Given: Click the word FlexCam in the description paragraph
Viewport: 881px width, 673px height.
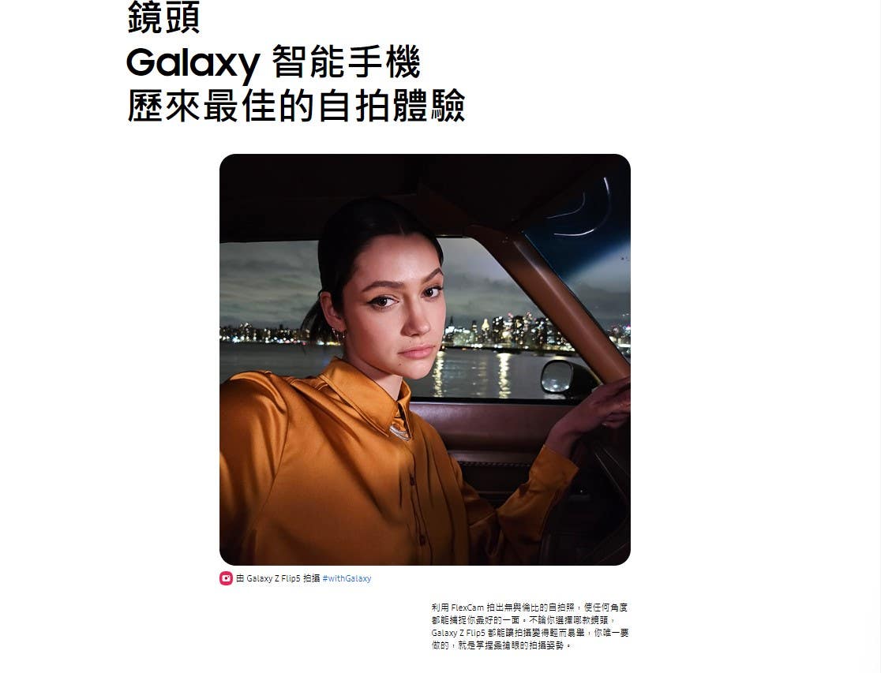Looking at the screenshot, I should (x=467, y=608).
